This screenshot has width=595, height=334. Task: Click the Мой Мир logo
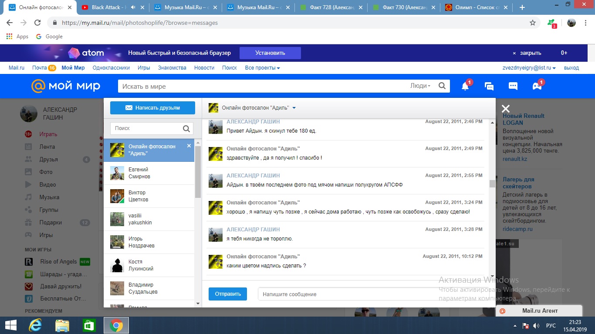click(x=66, y=86)
